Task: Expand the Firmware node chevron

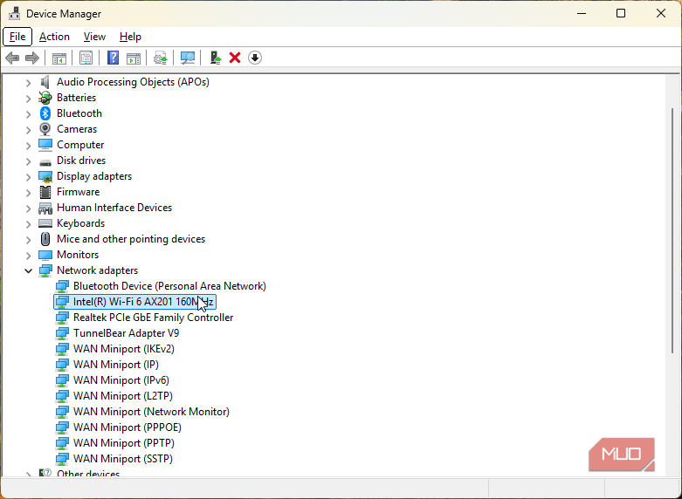Action: pos(28,193)
